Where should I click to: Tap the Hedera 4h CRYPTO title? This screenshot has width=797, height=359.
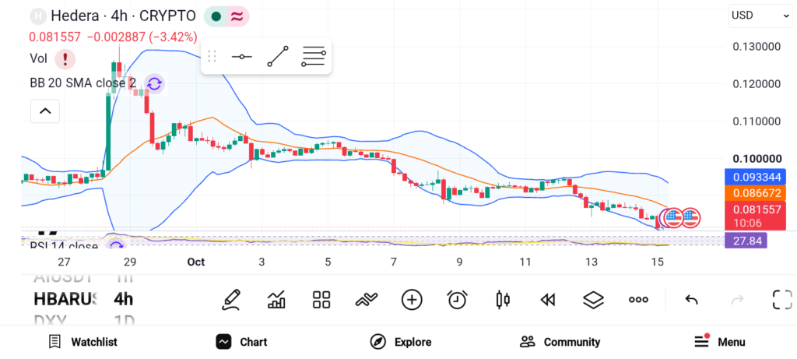click(x=123, y=16)
